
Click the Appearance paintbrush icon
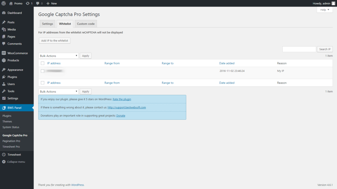click(4, 70)
